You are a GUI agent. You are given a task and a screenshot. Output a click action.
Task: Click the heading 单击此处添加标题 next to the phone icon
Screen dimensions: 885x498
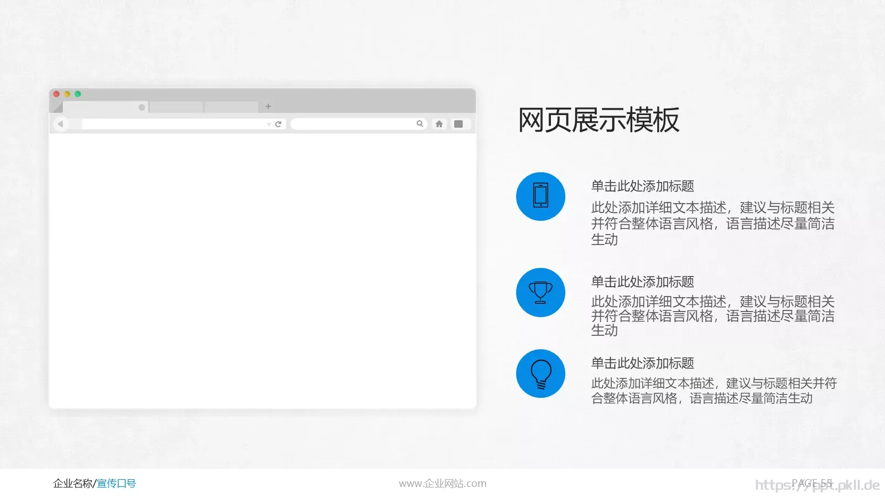[642, 186]
